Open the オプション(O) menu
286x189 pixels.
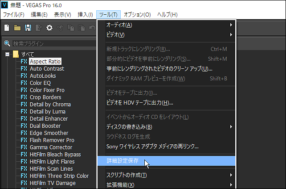(x=137, y=14)
